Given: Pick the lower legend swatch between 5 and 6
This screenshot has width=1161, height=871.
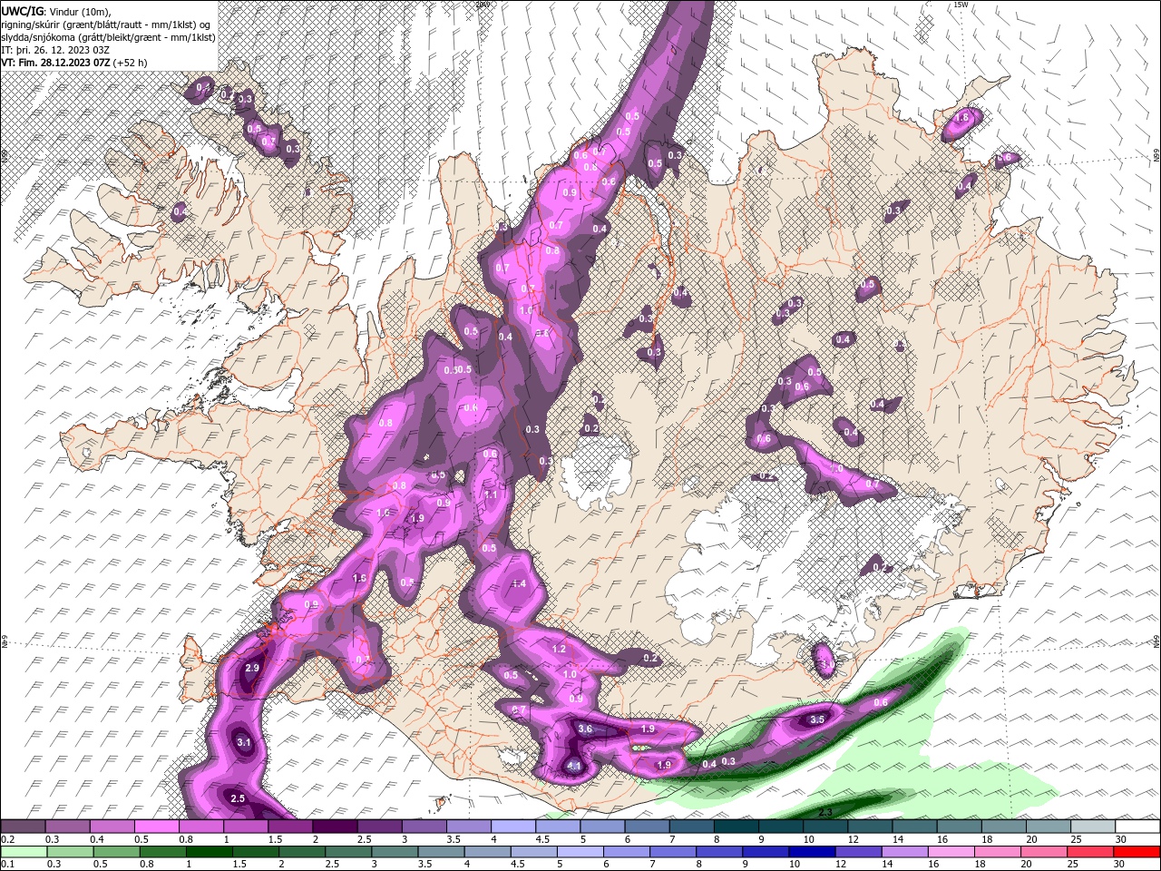Looking at the screenshot, I should tap(580, 852).
